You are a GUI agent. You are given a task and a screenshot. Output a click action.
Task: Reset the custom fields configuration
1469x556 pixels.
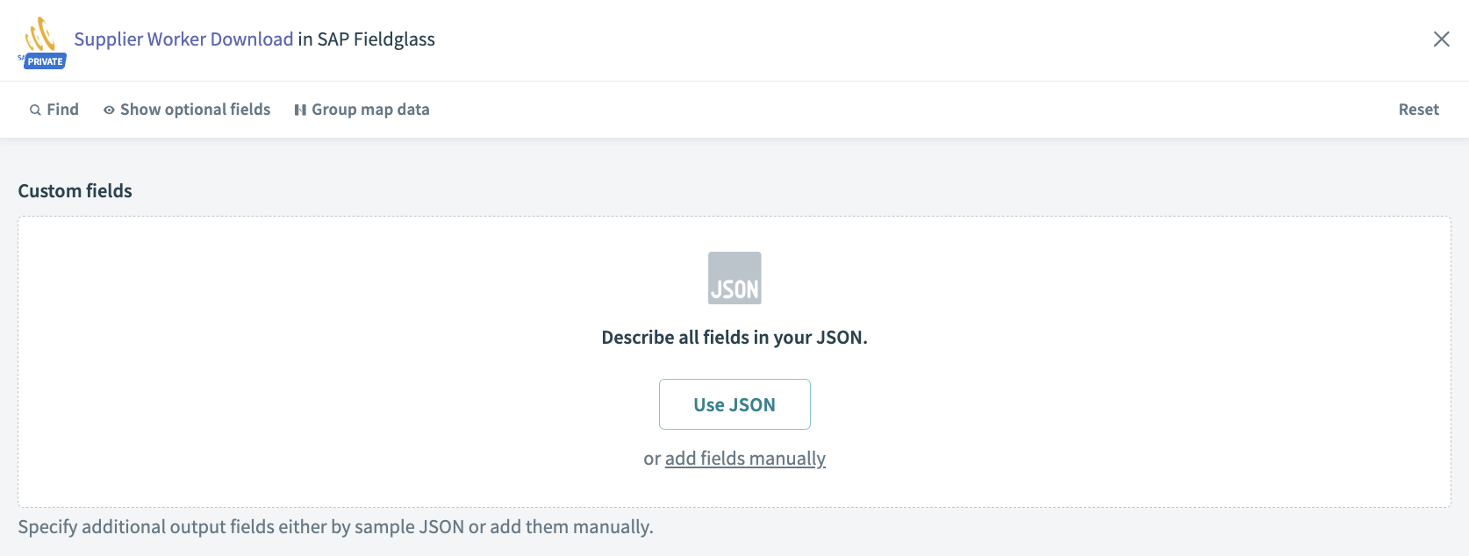(x=1418, y=110)
